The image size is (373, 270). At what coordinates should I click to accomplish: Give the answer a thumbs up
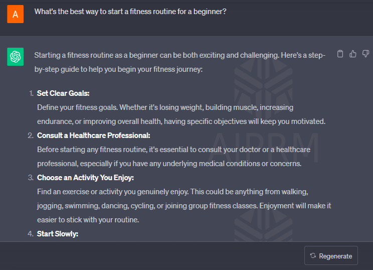(x=353, y=54)
